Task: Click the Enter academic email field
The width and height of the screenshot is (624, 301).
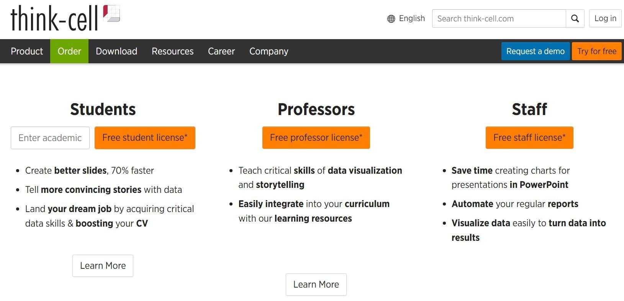Action: pos(50,138)
